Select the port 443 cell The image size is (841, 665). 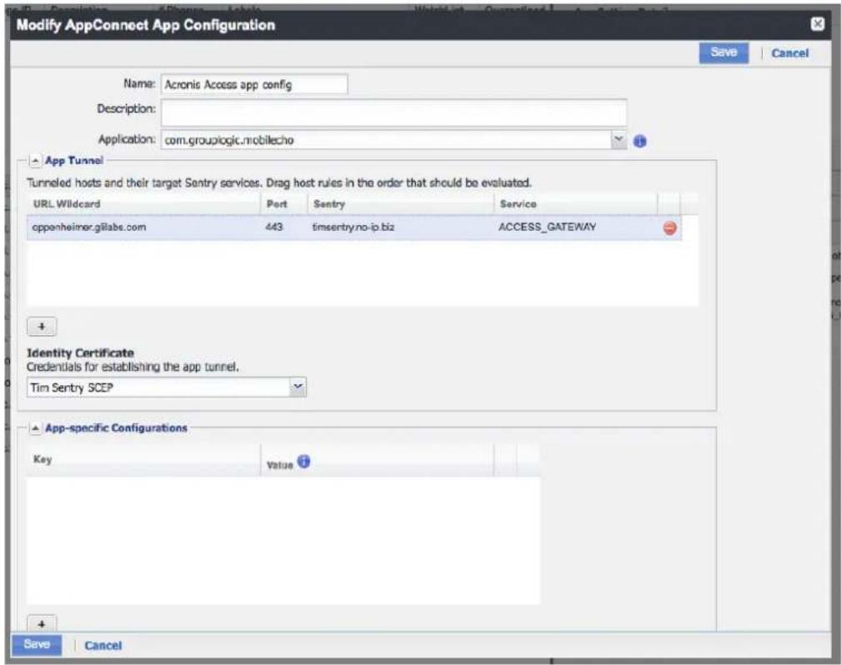point(283,227)
